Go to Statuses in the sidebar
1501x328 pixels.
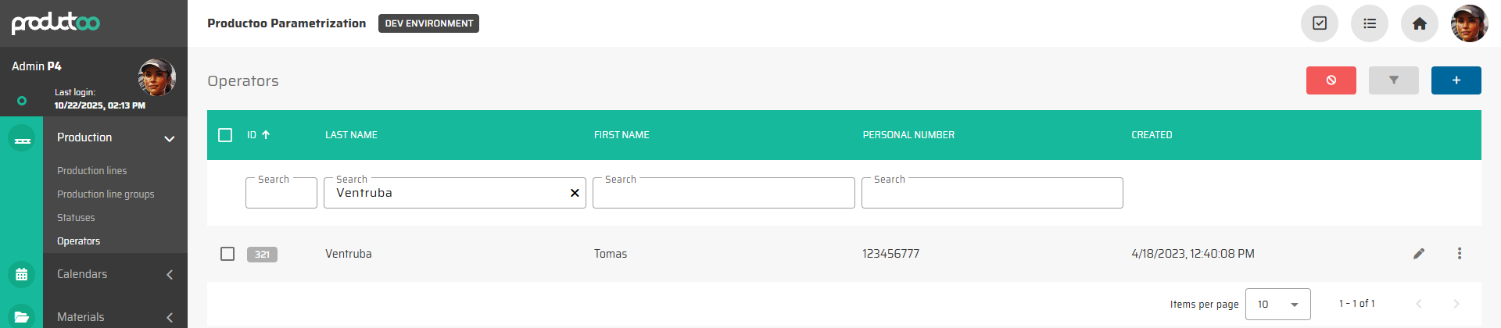[x=76, y=217]
